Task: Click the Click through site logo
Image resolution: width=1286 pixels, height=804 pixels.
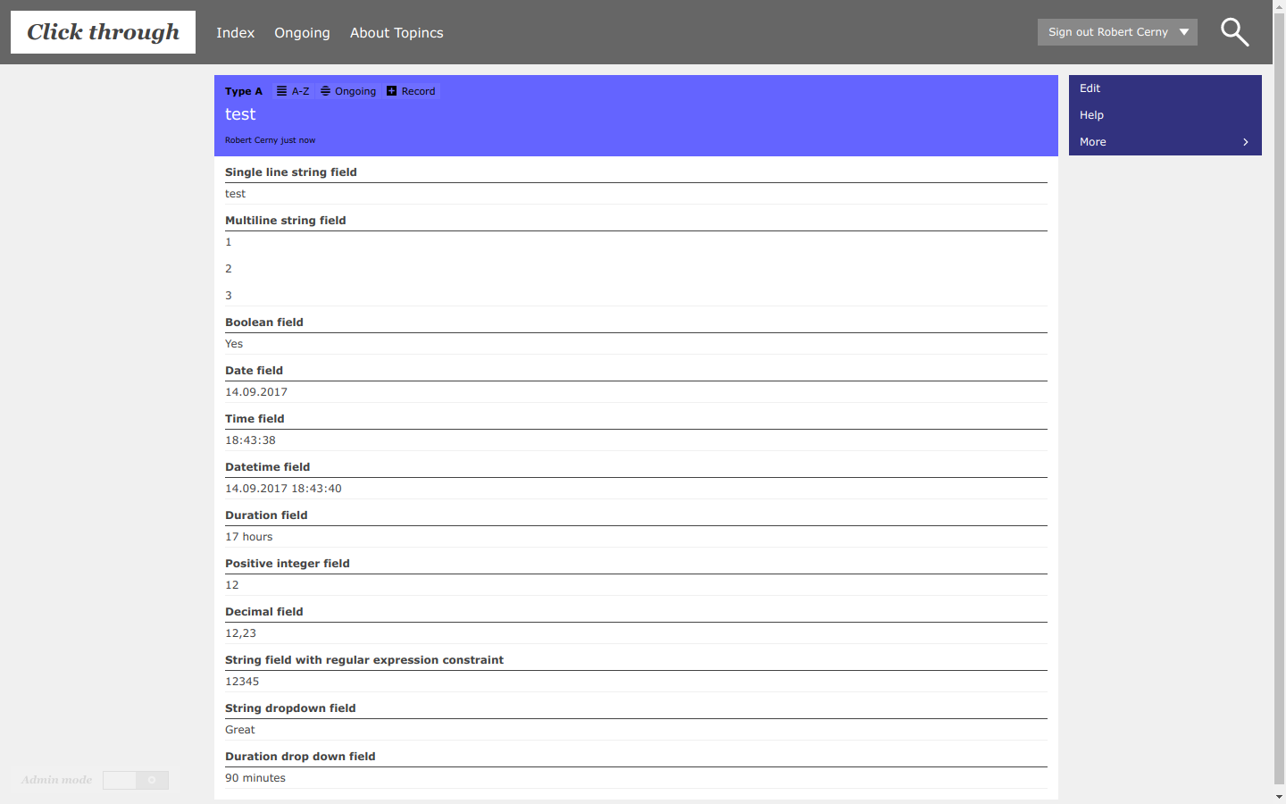Action: pyautogui.click(x=103, y=32)
